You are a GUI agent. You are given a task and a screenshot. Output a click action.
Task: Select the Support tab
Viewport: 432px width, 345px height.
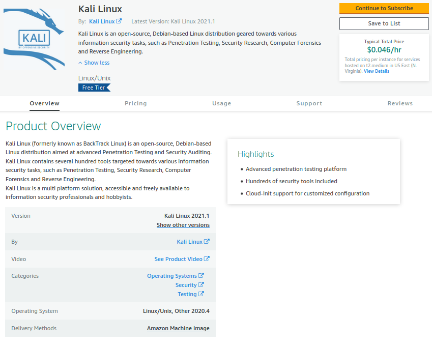tap(309, 103)
